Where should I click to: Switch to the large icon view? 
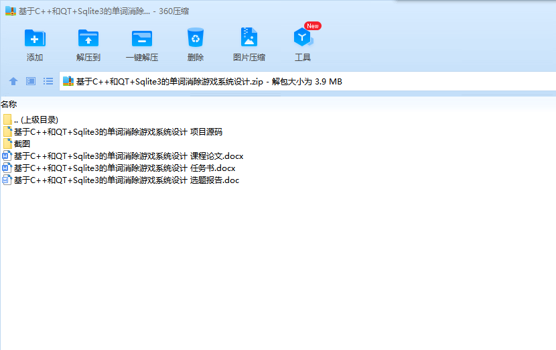(x=31, y=81)
